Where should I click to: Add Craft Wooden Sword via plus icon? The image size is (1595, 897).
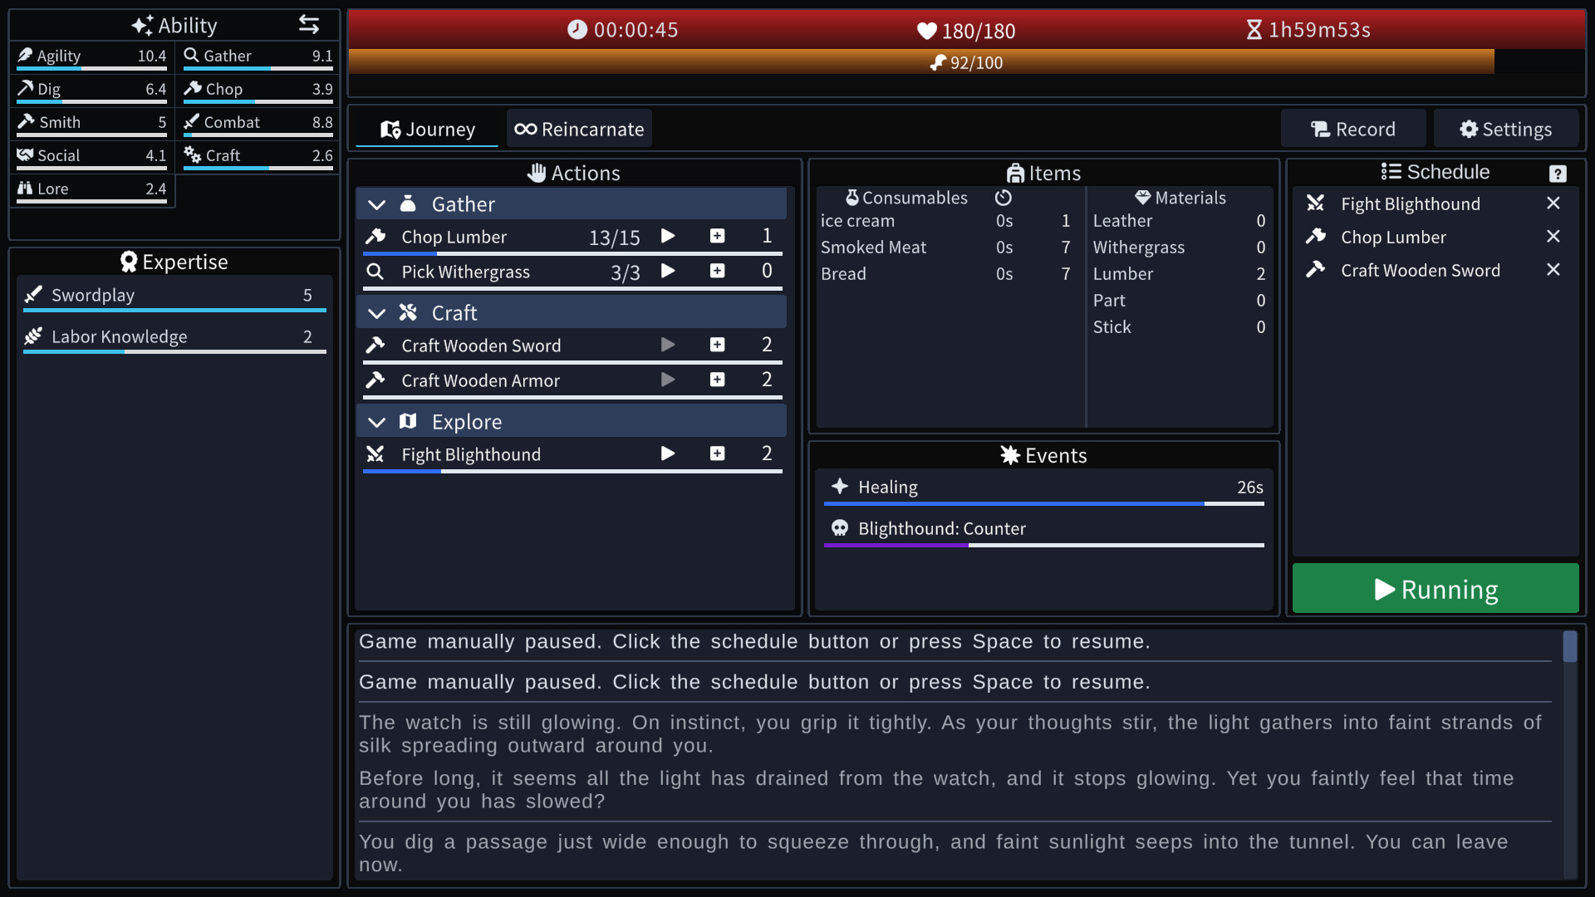tap(718, 345)
